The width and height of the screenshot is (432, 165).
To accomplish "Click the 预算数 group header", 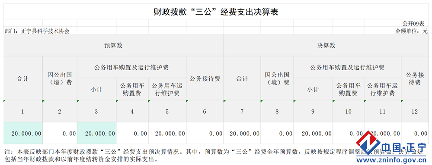I will [x=113, y=46].
